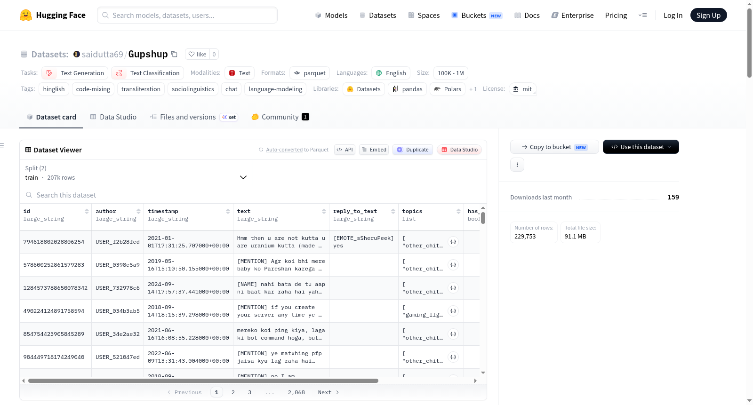Click the Embed button
The height and width of the screenshot is (405, 753).
(374, 150)
